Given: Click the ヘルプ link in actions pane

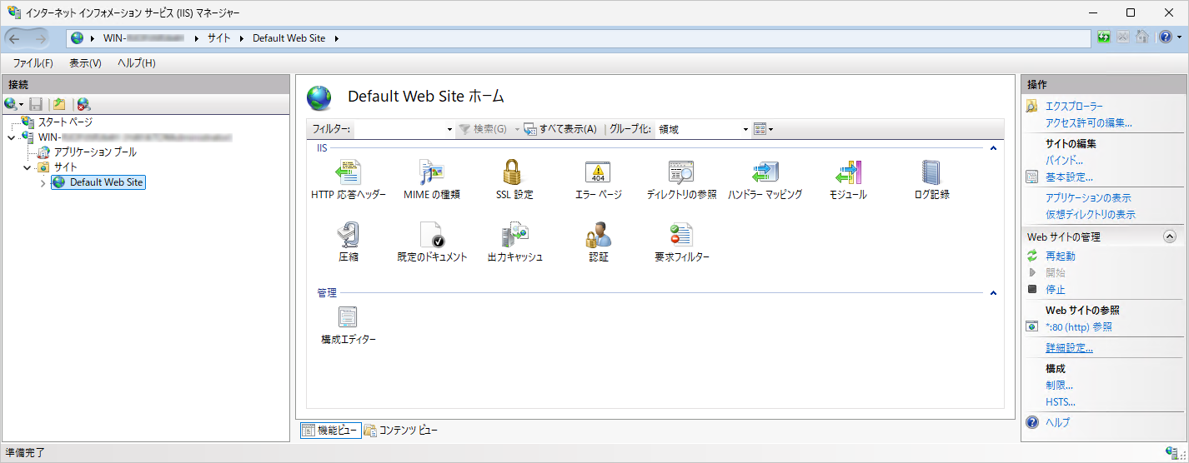Looking at the screenshot, I should tap(1057, 423).
